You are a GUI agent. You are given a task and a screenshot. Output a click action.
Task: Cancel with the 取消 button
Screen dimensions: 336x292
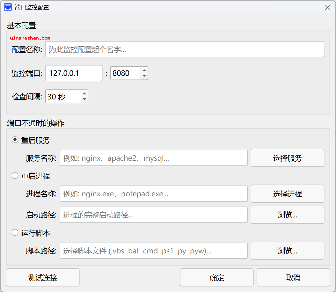click(x=293, y=277)
